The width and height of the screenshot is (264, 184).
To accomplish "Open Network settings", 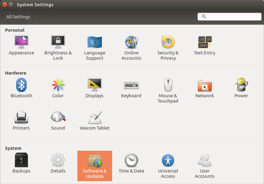I will coord(205,88).
